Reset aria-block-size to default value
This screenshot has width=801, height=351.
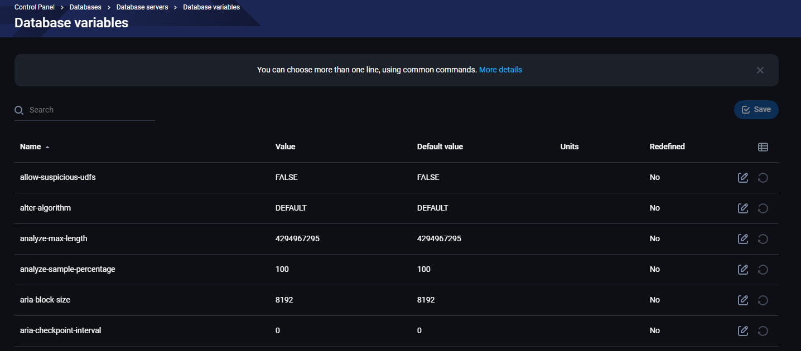[x=763, y=300]
